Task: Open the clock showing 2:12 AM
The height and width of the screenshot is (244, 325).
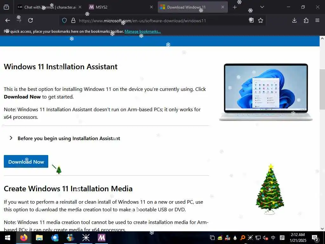Action: click(298, 238)
